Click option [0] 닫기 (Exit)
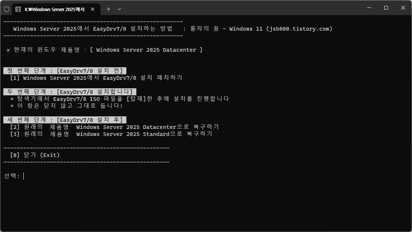The image size is (412, 232). point(35,155)
